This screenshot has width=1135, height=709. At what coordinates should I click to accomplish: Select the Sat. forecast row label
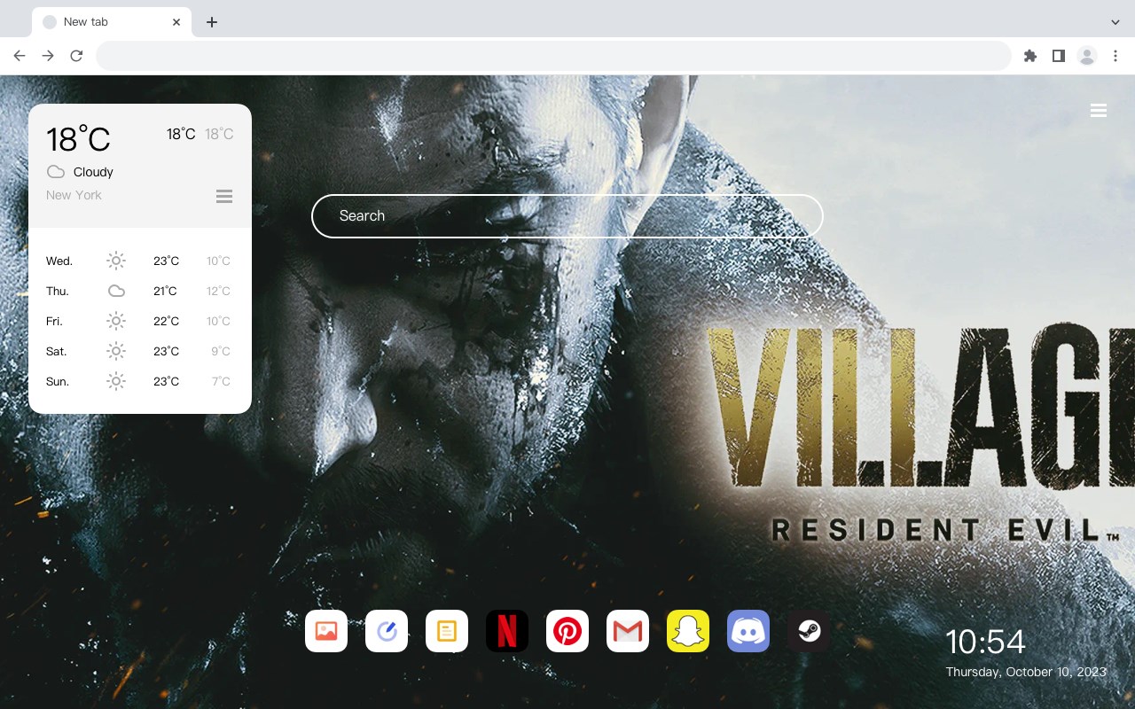coord(57,351)
